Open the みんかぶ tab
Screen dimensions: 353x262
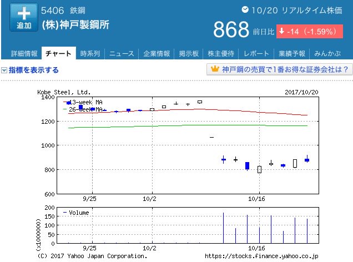pos(327,54)
